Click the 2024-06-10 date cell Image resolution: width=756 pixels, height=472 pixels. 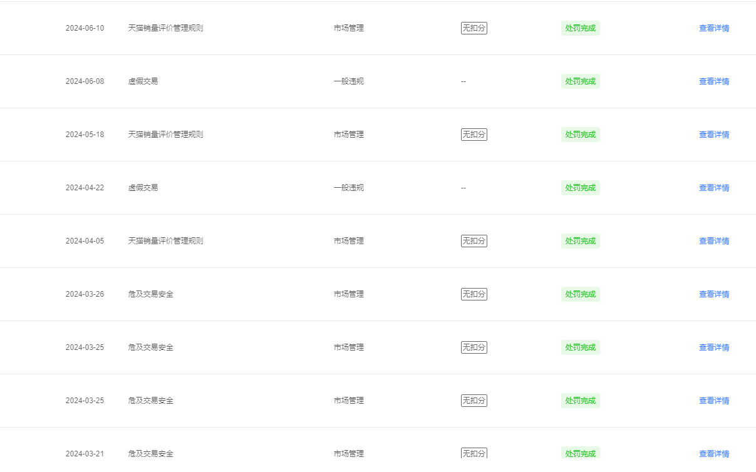(x=85, y=28)
